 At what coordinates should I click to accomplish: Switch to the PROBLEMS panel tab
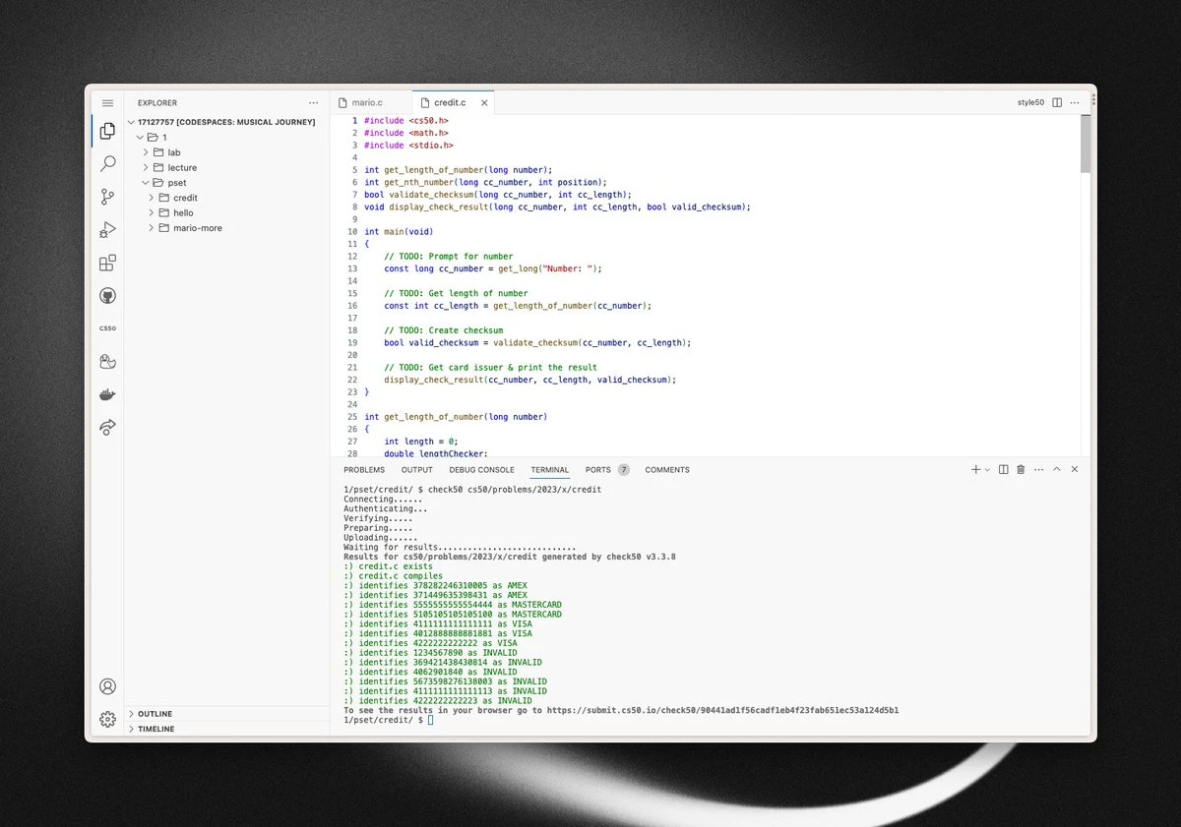tap(364, 470)
